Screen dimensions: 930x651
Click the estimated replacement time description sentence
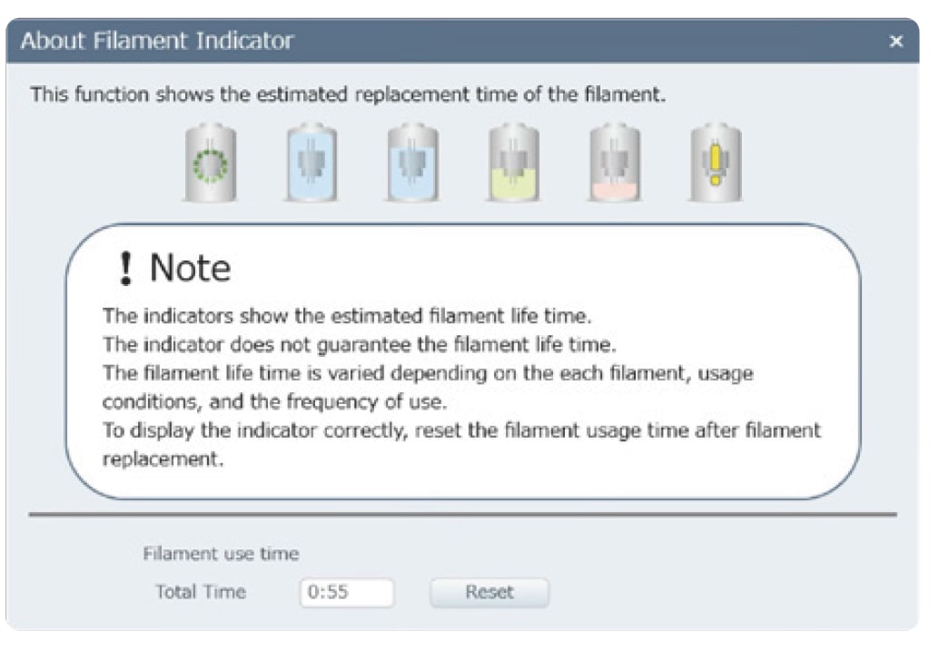[348, 94]
